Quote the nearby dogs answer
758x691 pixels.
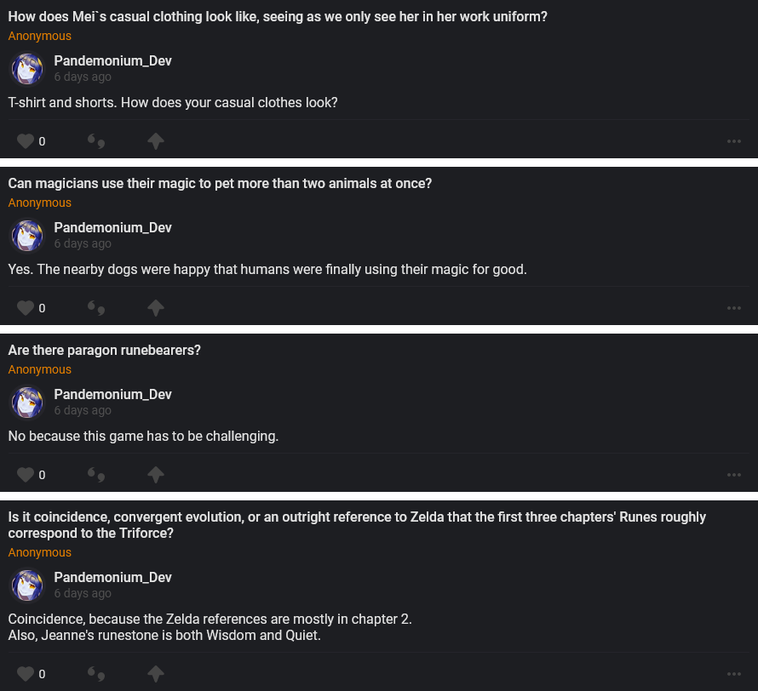click(96, 308)
